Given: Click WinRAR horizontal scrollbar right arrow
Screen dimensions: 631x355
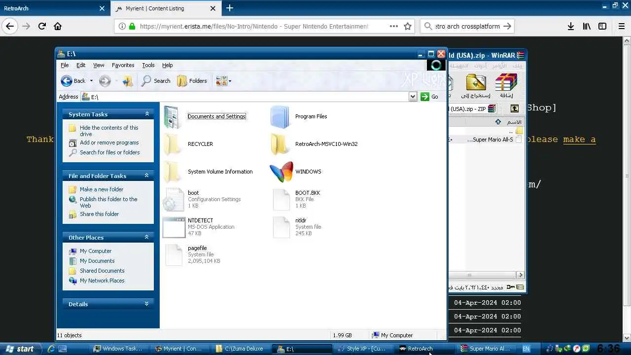Looking at the screenshot, I should [x=520, y=275].
